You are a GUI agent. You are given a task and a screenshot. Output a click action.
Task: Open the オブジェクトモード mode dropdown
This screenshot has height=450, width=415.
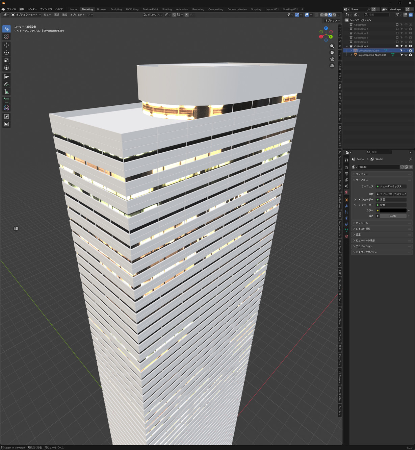click(x=26, y=15)
